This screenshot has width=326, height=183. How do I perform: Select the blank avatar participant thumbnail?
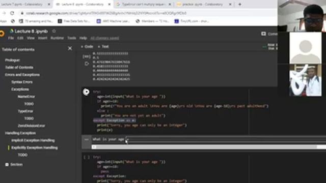click(x=306, y=48)
